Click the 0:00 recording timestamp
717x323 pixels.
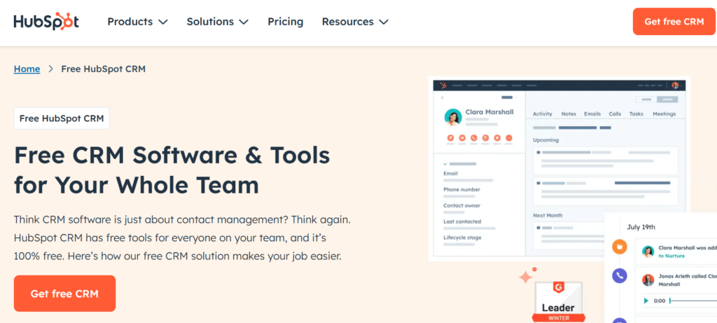click(x=660, y=301)
